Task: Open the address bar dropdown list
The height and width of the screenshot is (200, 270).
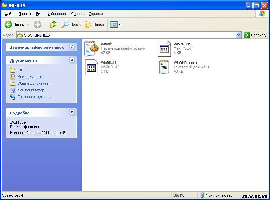Action: click(x=238, y=35)
